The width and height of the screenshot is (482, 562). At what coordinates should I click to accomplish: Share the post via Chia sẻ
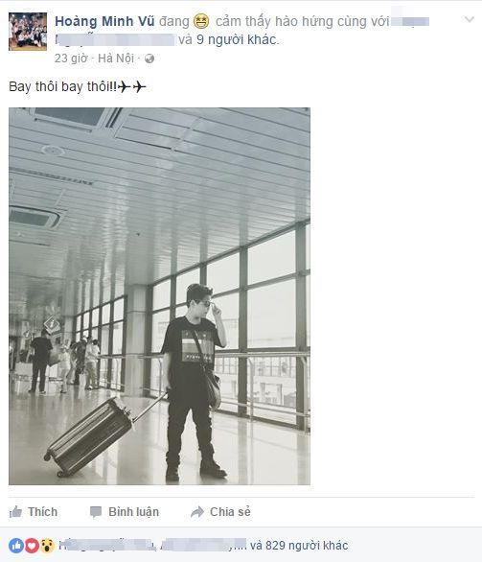click(x=220, y=511)
